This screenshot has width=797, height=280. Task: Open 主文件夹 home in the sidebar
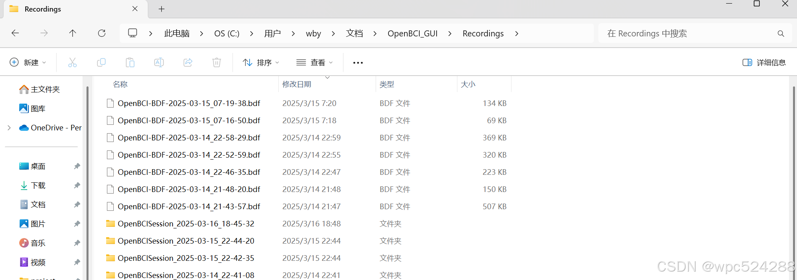pyautogui.click(x=40, y=89)
